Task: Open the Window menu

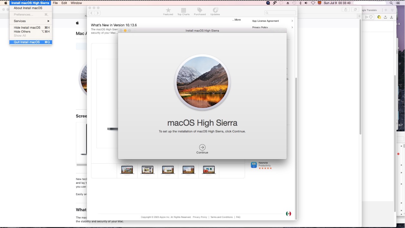Action: click(76, 3)
